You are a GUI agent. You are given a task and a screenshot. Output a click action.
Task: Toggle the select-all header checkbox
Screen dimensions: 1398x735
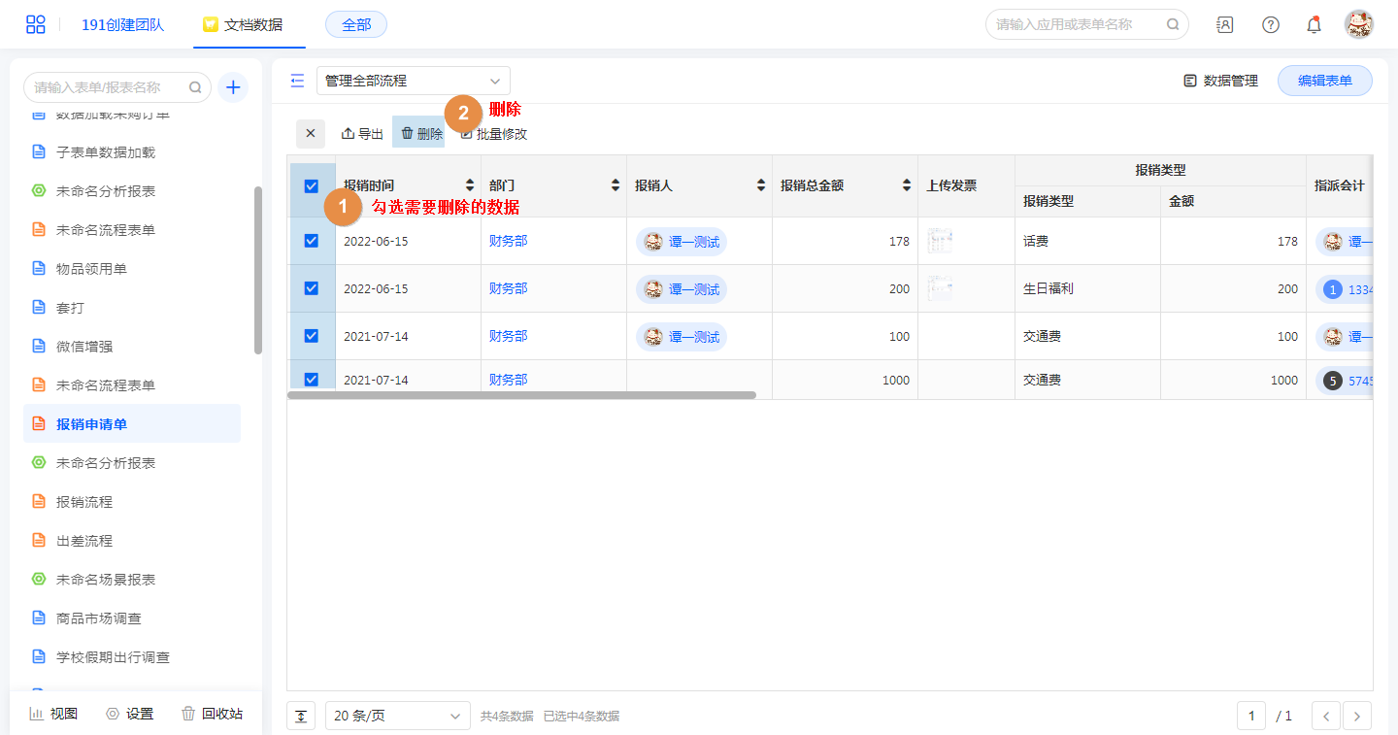(x=312, y=186)
